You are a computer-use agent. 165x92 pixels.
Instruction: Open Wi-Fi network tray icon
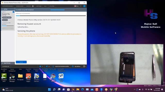[146, 89]
